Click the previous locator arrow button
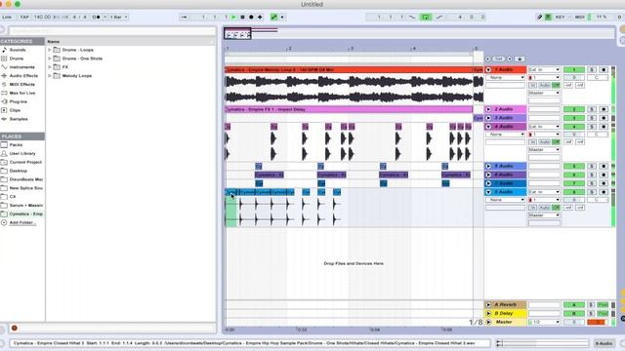This screenshot has width=625, height=351. pyautogui.click(x=488, y=58)
